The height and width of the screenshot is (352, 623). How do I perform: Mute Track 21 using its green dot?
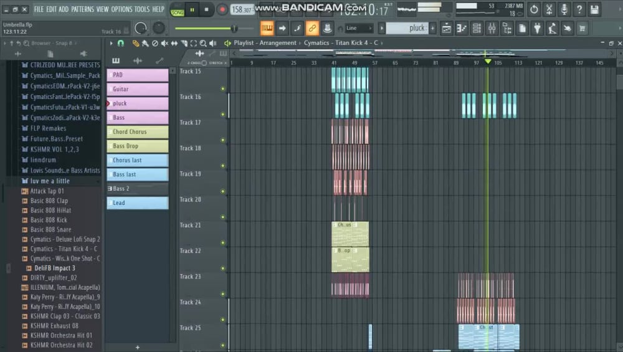(223, 243)
